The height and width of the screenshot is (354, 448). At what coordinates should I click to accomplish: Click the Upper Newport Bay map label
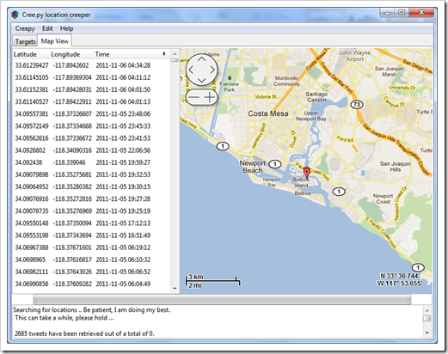tap(311, 116)
